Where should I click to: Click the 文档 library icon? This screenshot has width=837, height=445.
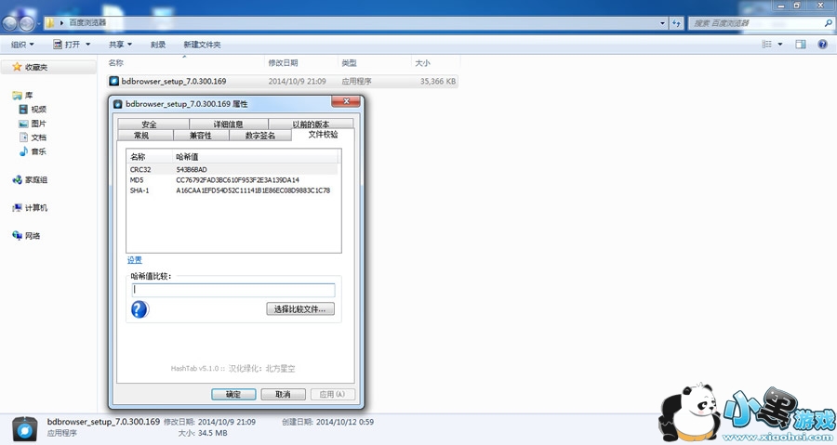(x=23, y=137)
